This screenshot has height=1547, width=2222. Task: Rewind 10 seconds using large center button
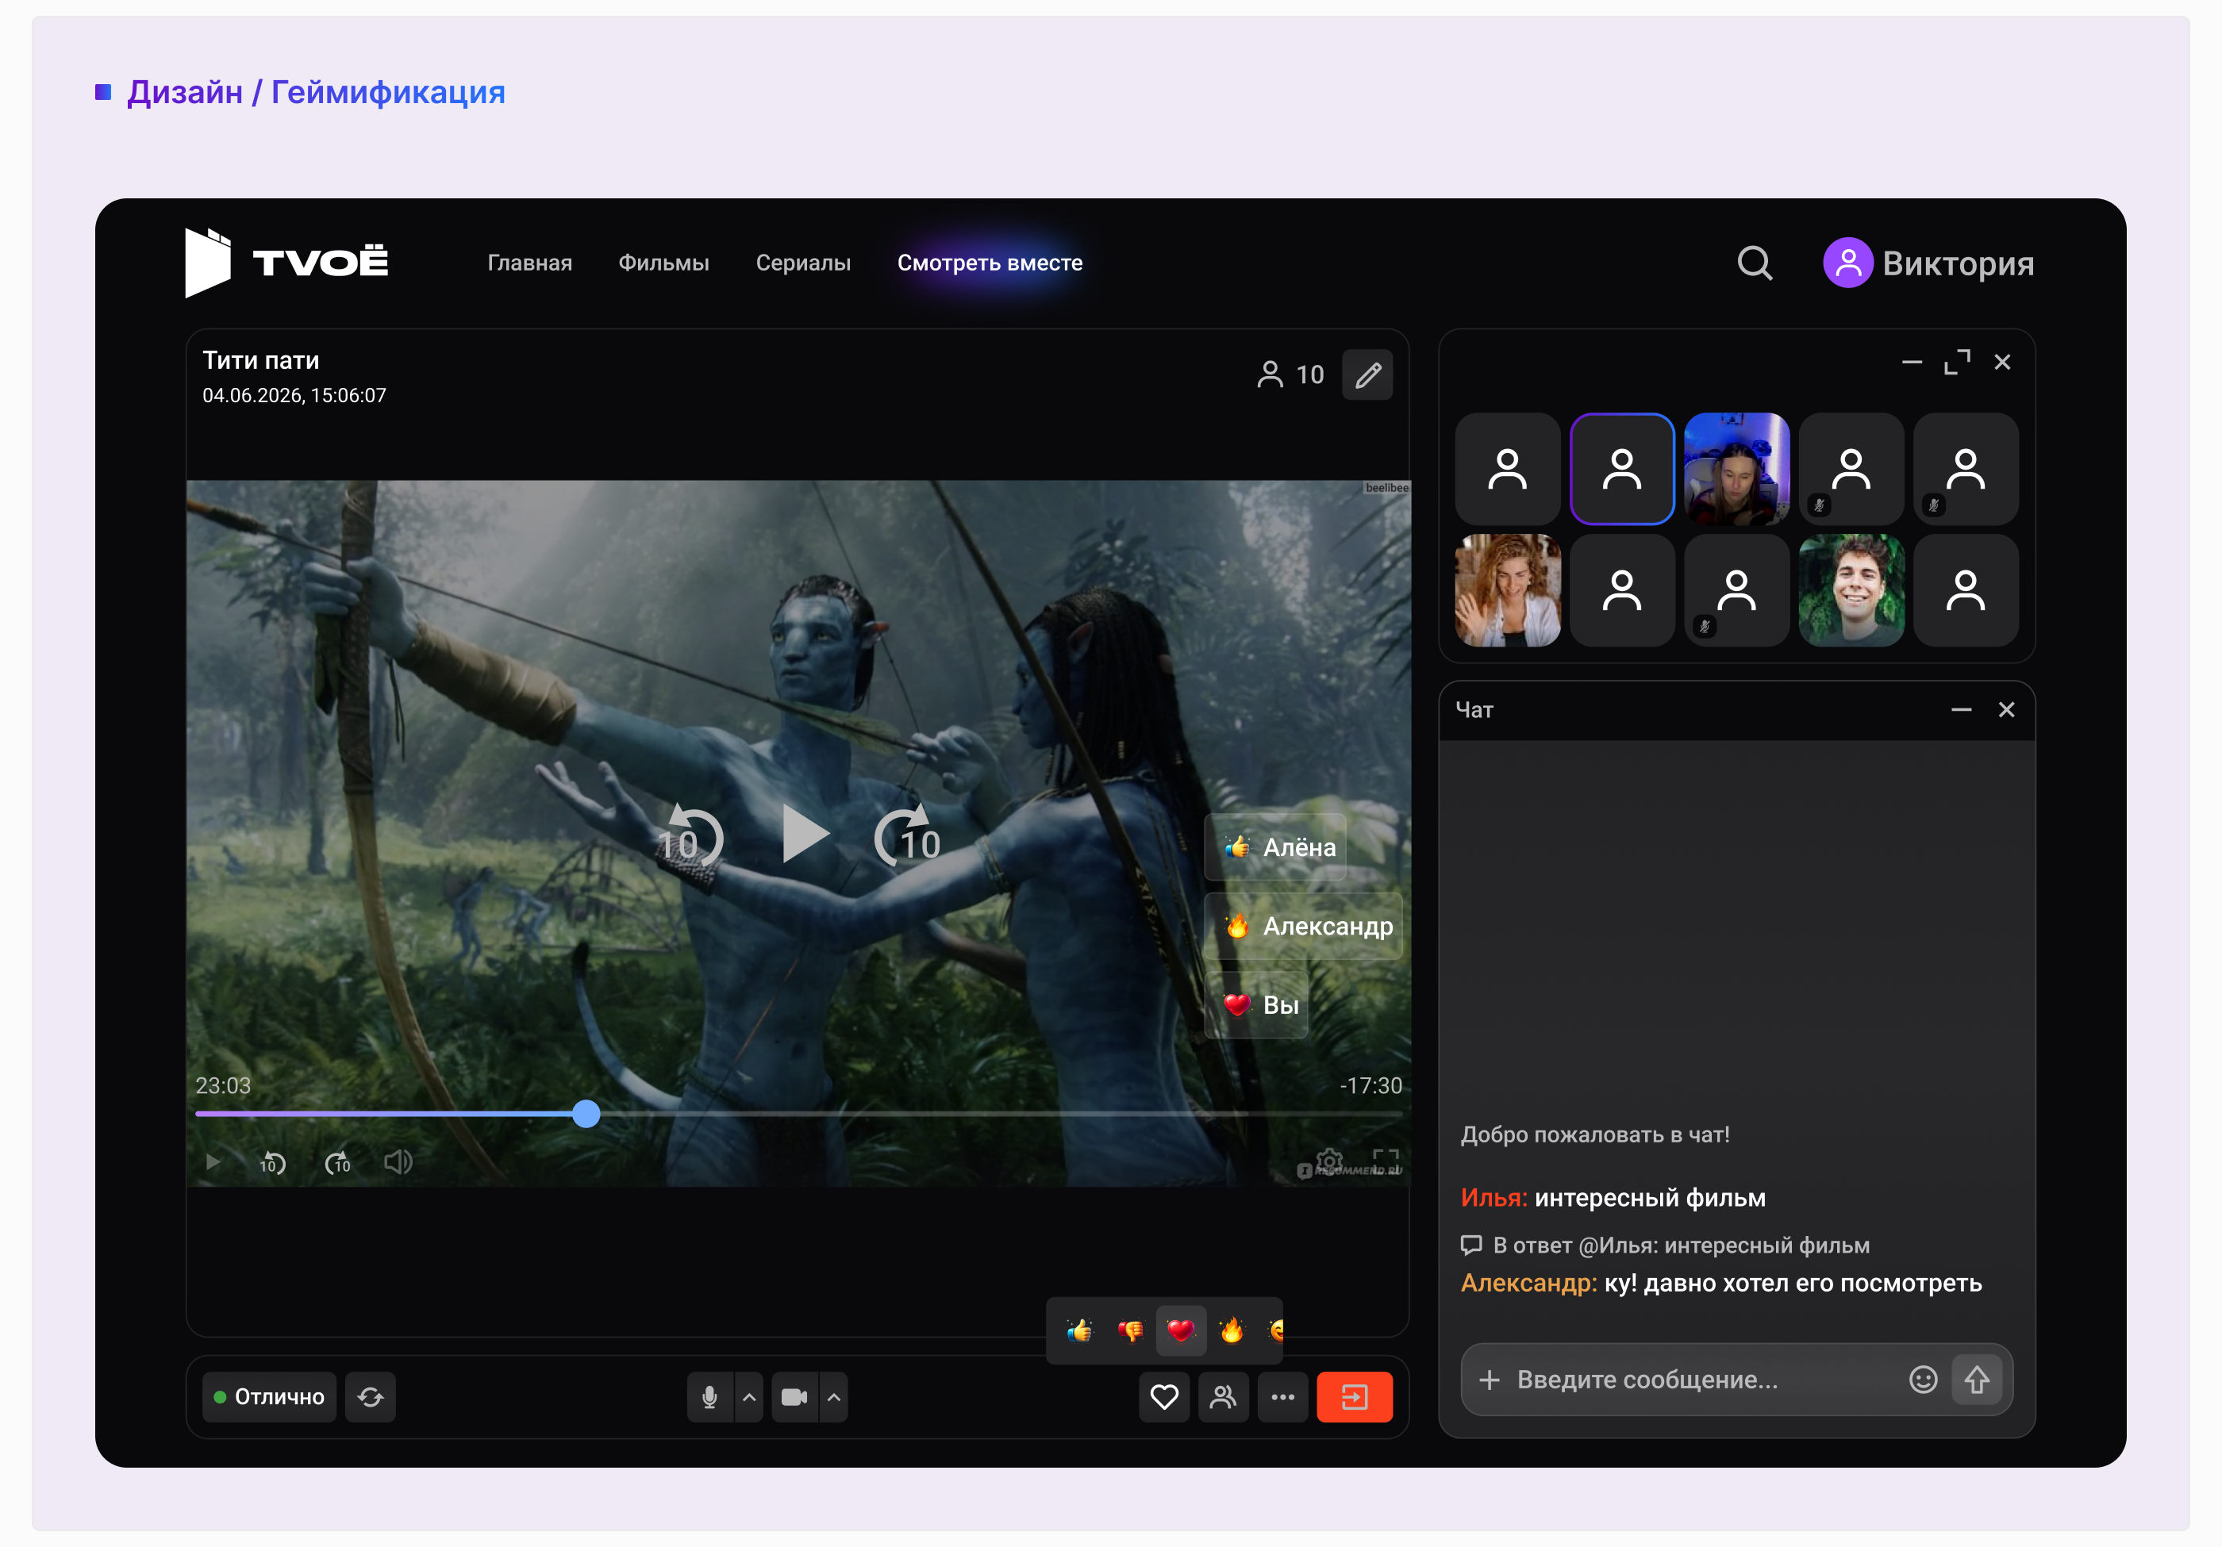[x=691, y=836]
